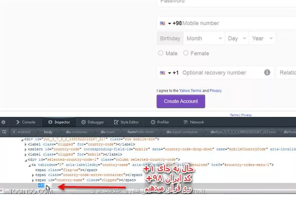Screen dimensions: 296x201
Task: Select the div#yui_3_7_3_2 row breadcrumb
Action: tap(243, 132)
